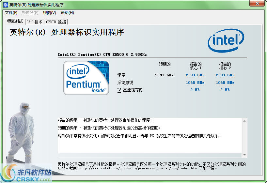
Task: Click the 预期的 column header
Action: [165, 64]
